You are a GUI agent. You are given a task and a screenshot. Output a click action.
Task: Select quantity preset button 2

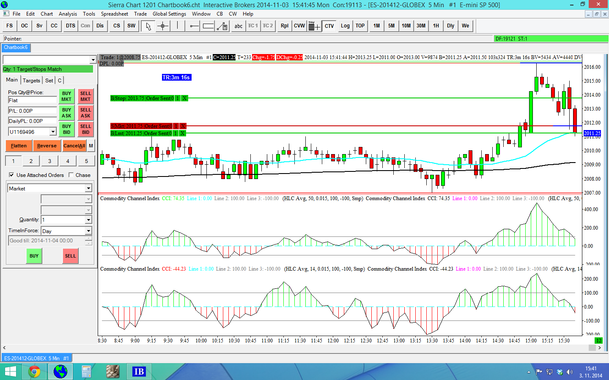tap(31, 161)
